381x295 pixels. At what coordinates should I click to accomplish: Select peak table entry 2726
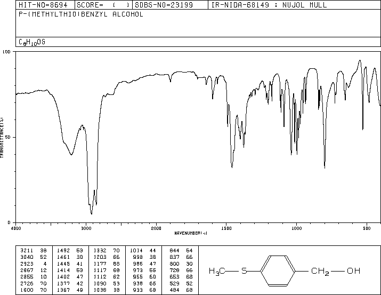pyautogui.click(x=27, y=284)
